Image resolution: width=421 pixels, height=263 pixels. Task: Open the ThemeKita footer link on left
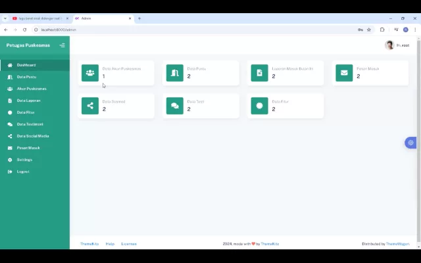[x=89, y=244]
